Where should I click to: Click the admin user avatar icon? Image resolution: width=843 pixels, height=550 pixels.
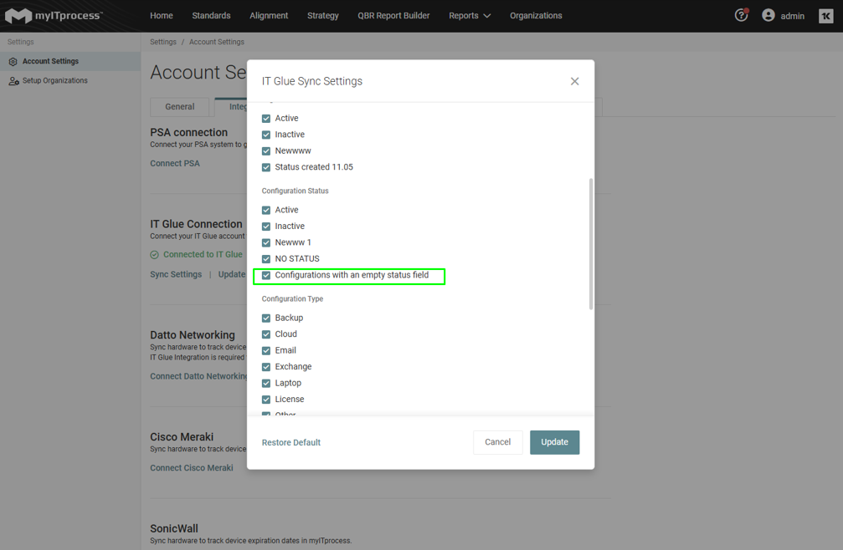coord(768,16)
